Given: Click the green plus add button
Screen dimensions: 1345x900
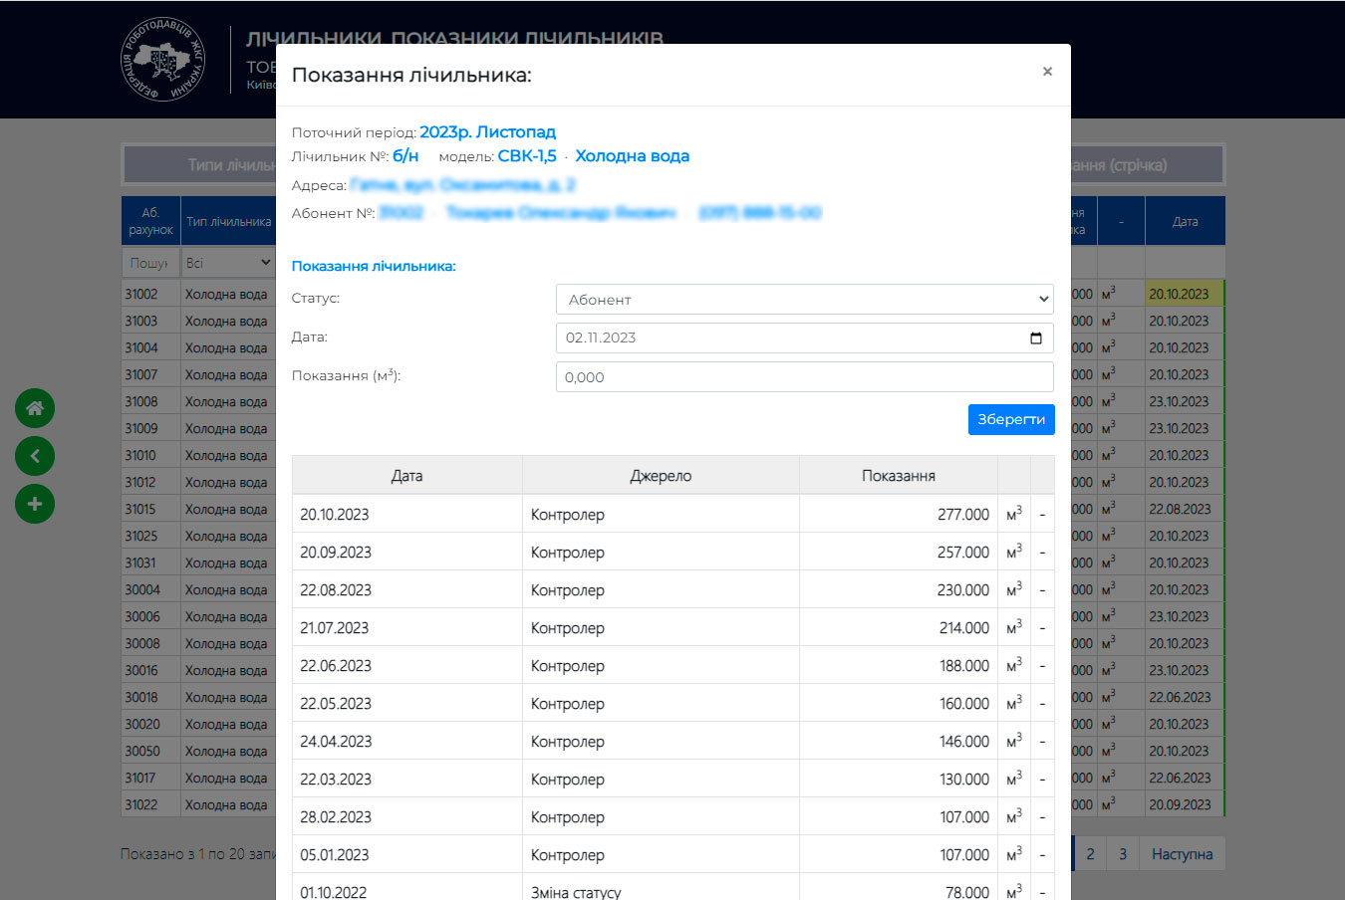Looking at the screenshot, I should click(x=35, y=504).
